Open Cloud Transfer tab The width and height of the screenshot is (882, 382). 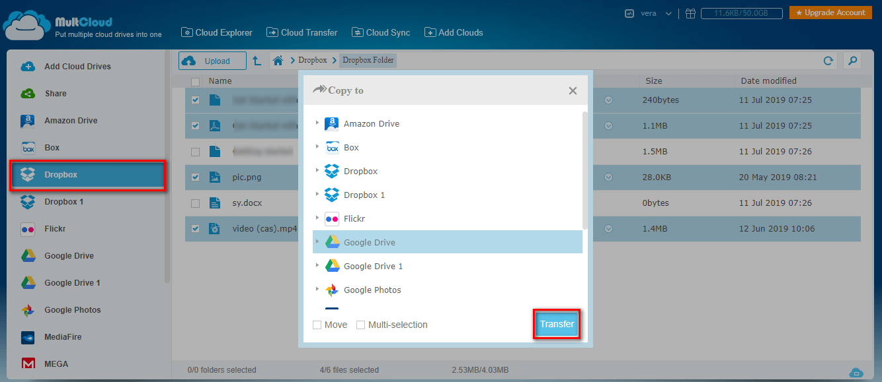[x=301, y=32]
